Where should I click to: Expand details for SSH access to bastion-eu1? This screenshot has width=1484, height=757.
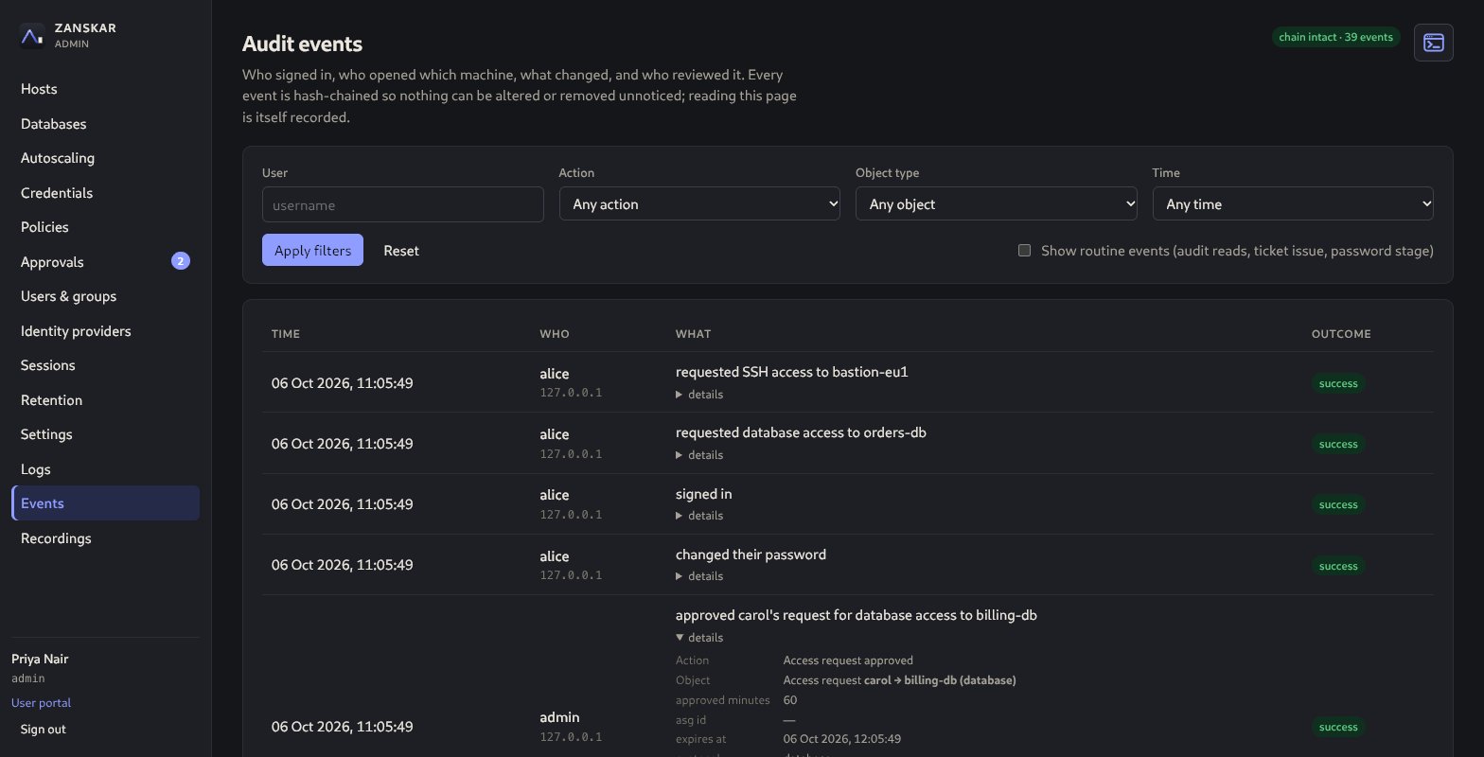tap(699, 395)
